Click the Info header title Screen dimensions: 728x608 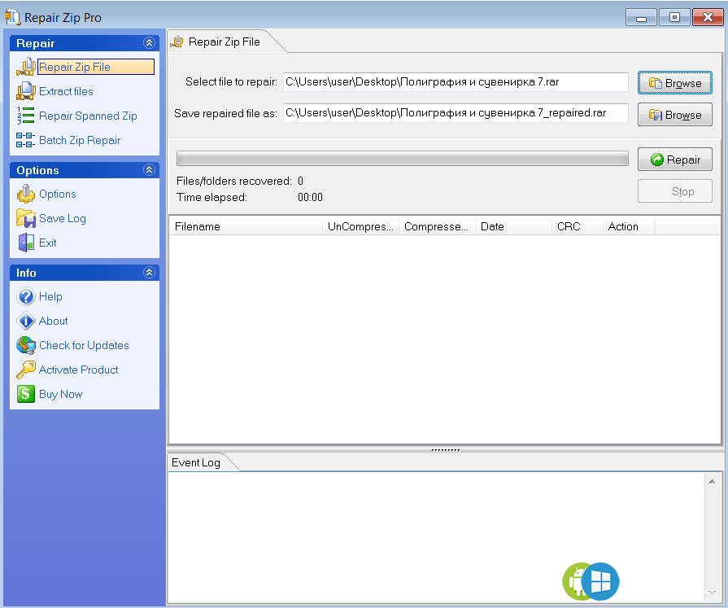26,273
